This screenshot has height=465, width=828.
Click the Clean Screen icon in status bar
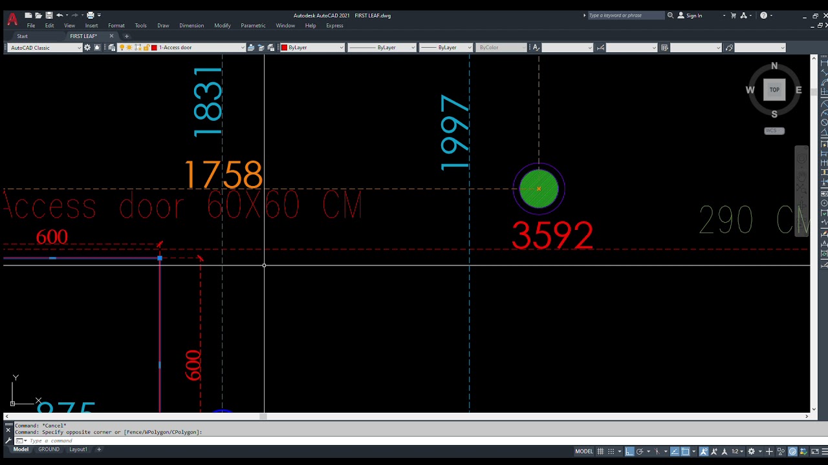point(815,451)
